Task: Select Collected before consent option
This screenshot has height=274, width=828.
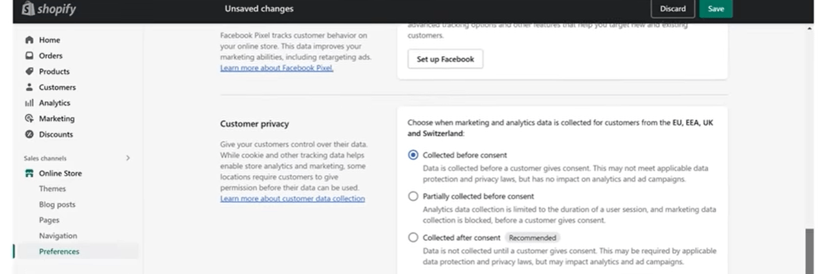Action: pos(413,155)
